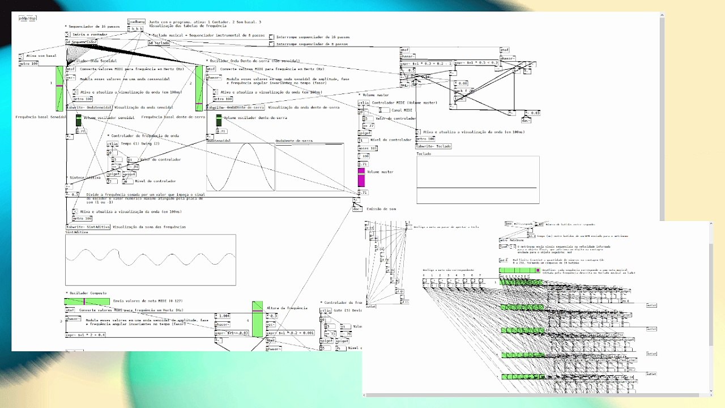Viewport: 725px width, 408px height.
Task: Click the 'Altura da frequência' vertical slider
Action: 257,318
